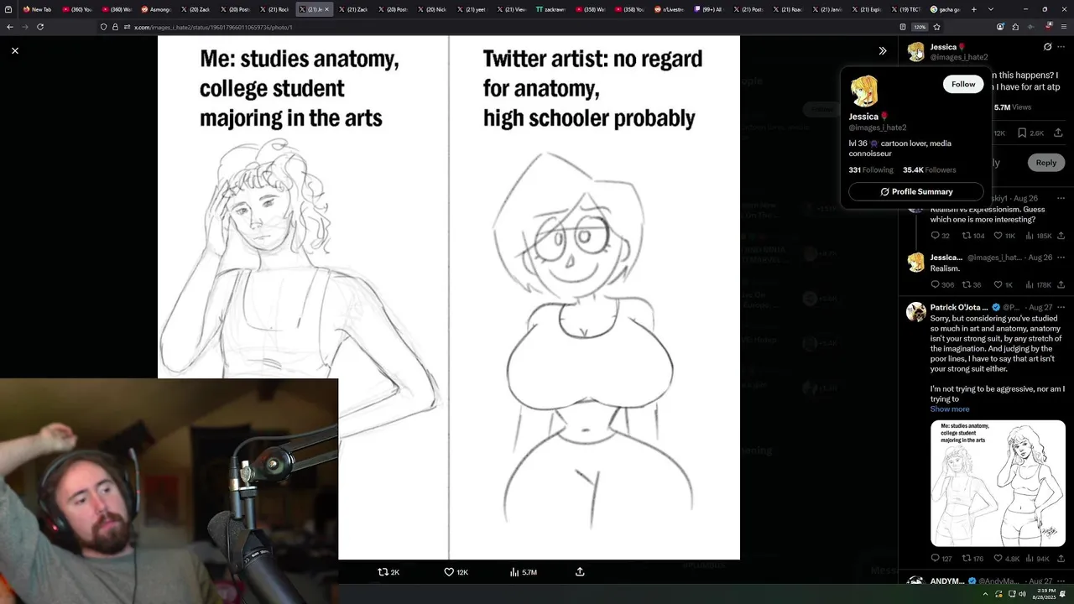Screen dimensions: 1074x604
Task: Click the @images_i_hate2 handle in hover card
Action: pyautogui.click(x=878, y=128)
